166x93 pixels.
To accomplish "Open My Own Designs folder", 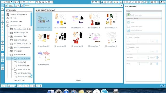I will click(x=21, y=33).
